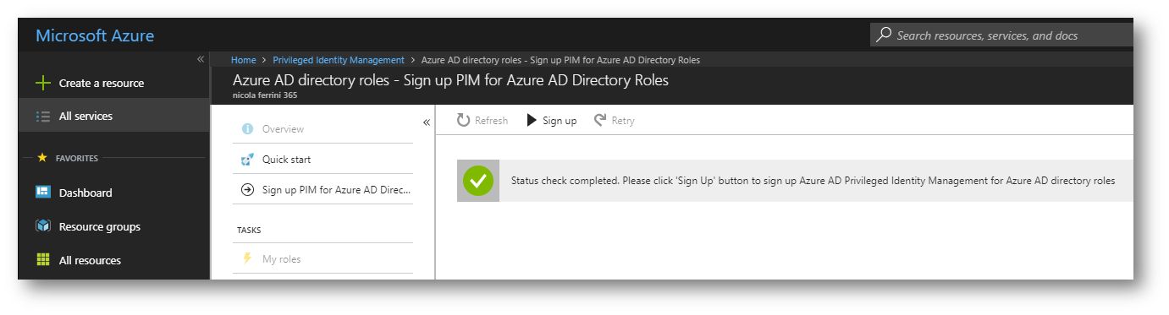Select My roles under Tasks

(x=323, y=259)
